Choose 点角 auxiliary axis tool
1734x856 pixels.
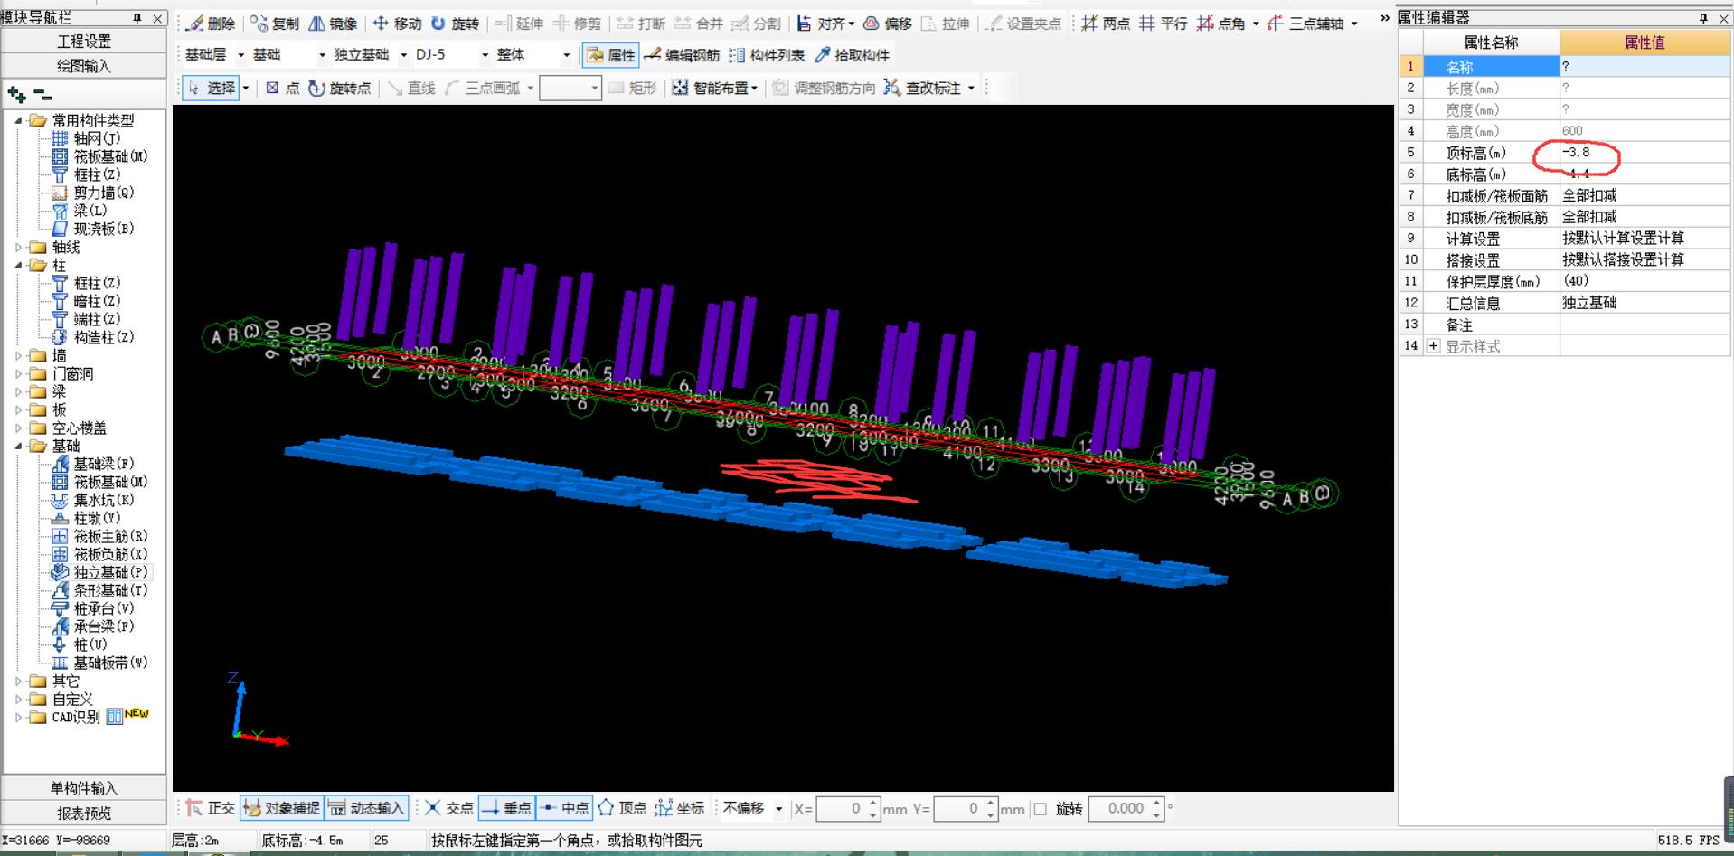click(x=1220, y=24)
